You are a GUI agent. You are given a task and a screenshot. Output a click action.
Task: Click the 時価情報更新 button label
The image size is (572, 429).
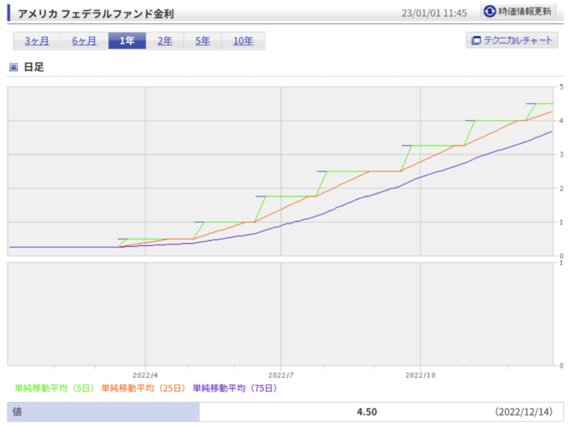point(524,12)
